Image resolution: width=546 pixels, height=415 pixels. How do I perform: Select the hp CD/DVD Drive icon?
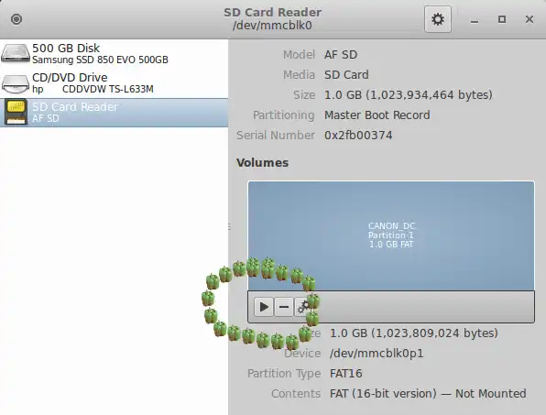point(15,83)
